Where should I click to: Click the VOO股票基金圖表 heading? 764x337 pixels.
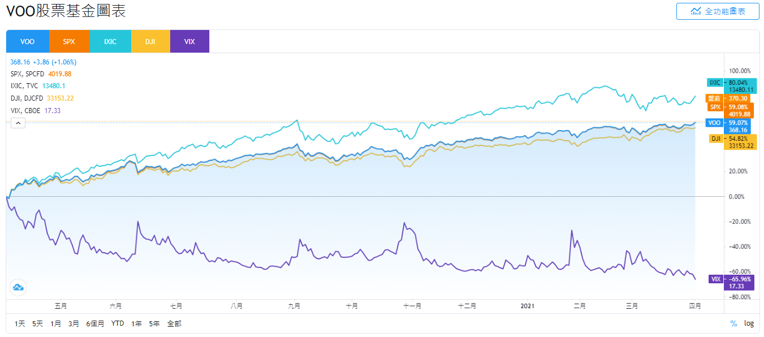(66, 11)
